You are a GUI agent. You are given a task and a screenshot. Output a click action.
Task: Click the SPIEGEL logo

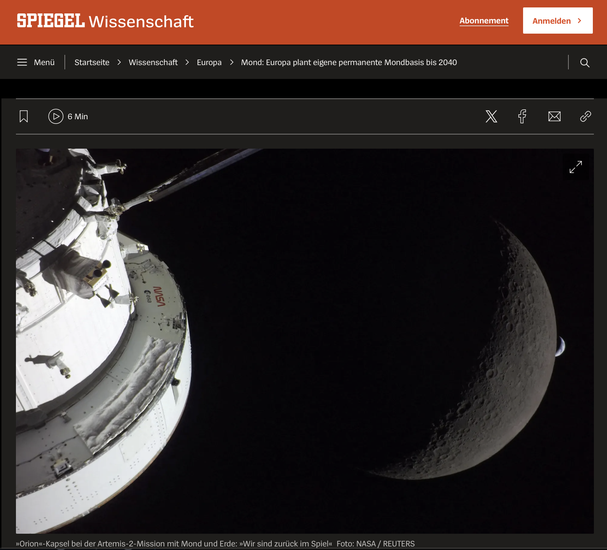click(x=51, y=21)
